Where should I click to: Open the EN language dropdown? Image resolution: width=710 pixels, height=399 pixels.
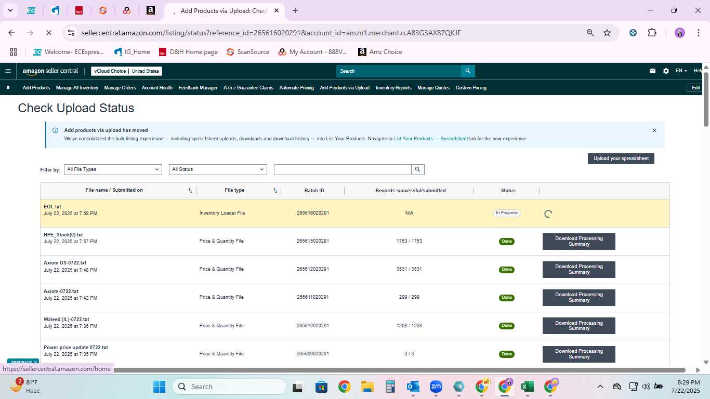point(681,71)
